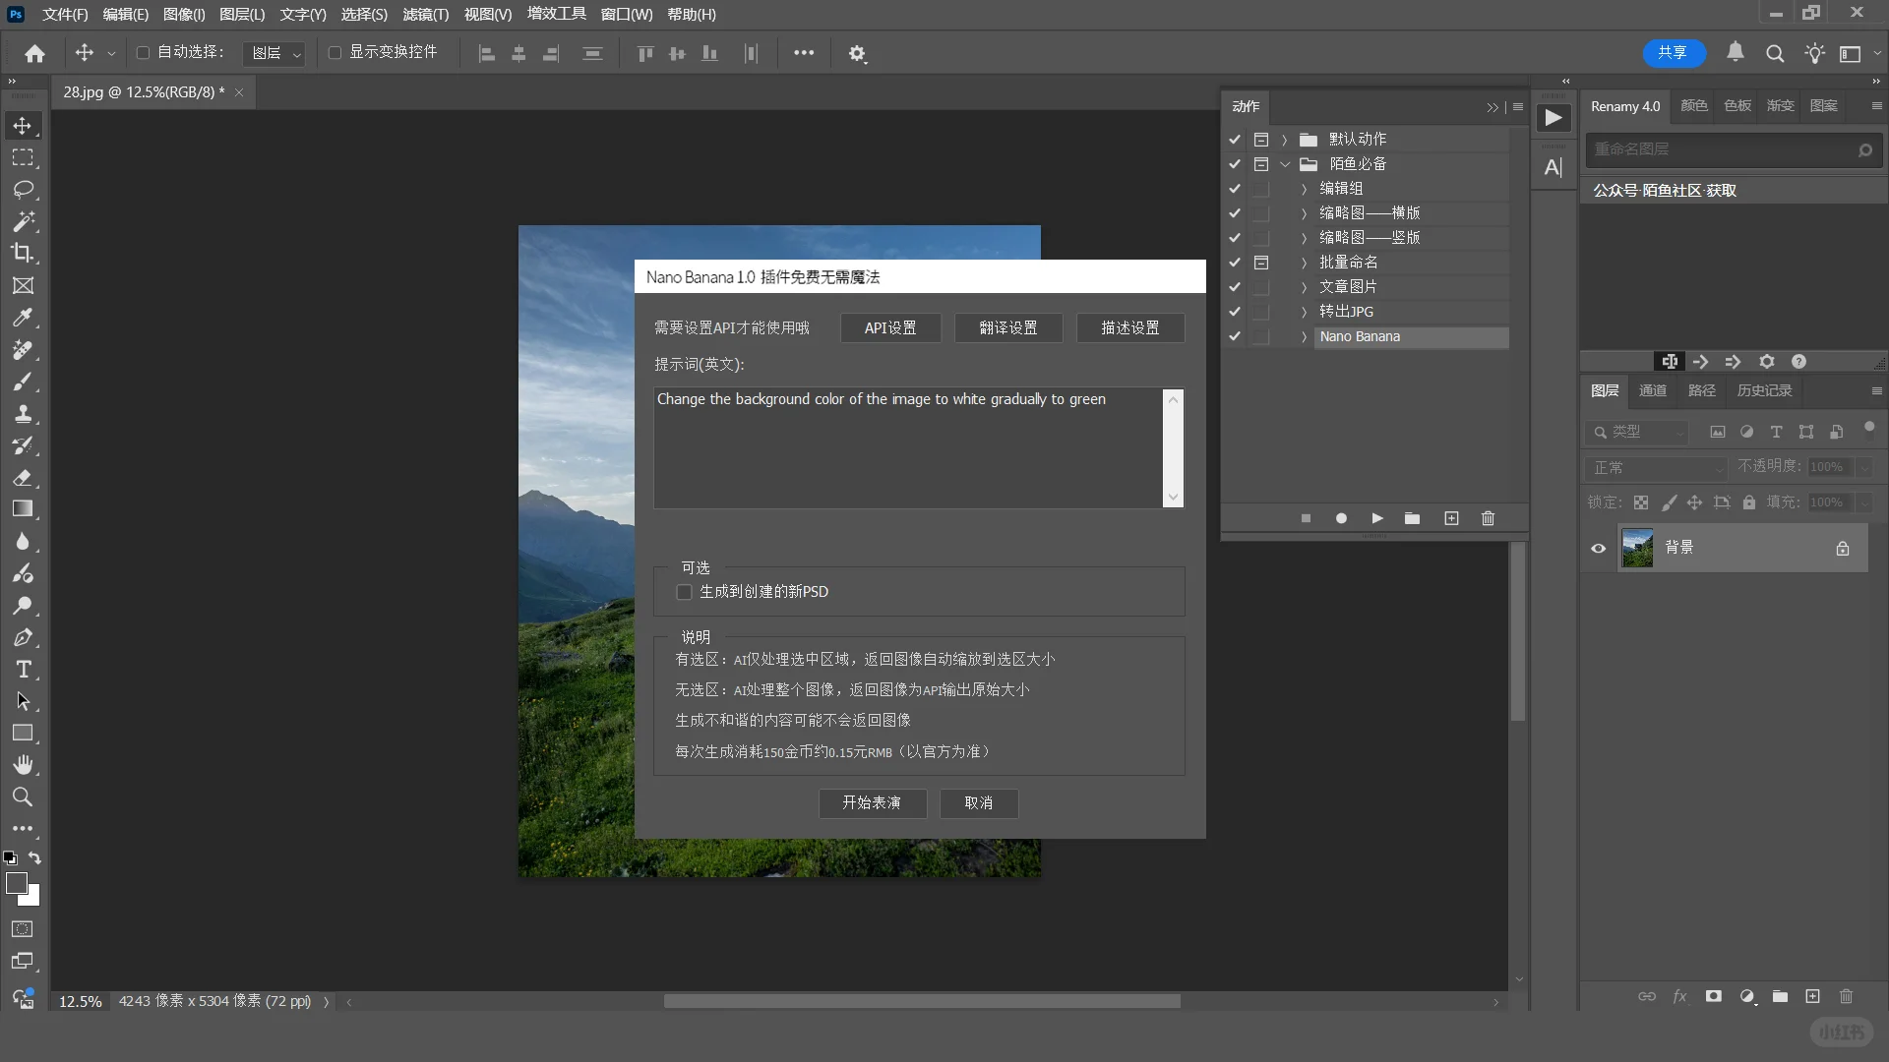Expand the 默认动作 action folder
This screenshot has width=1889, height=1062.
[1284, 140]
